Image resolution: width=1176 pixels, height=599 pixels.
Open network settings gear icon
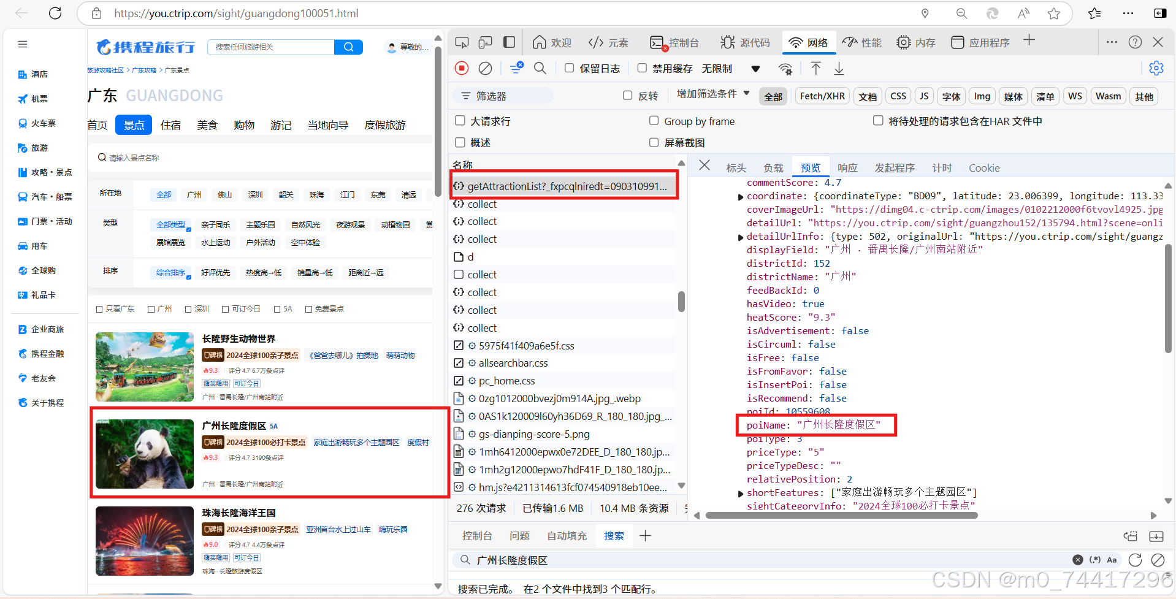(x=1156, y=68)
